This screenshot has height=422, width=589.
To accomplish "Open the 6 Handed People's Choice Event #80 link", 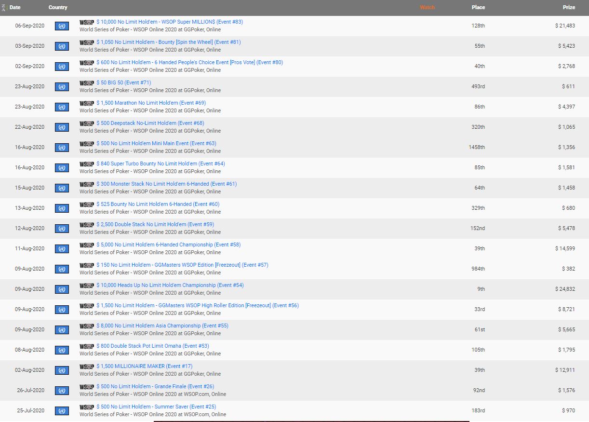I will tap(190, 62).
